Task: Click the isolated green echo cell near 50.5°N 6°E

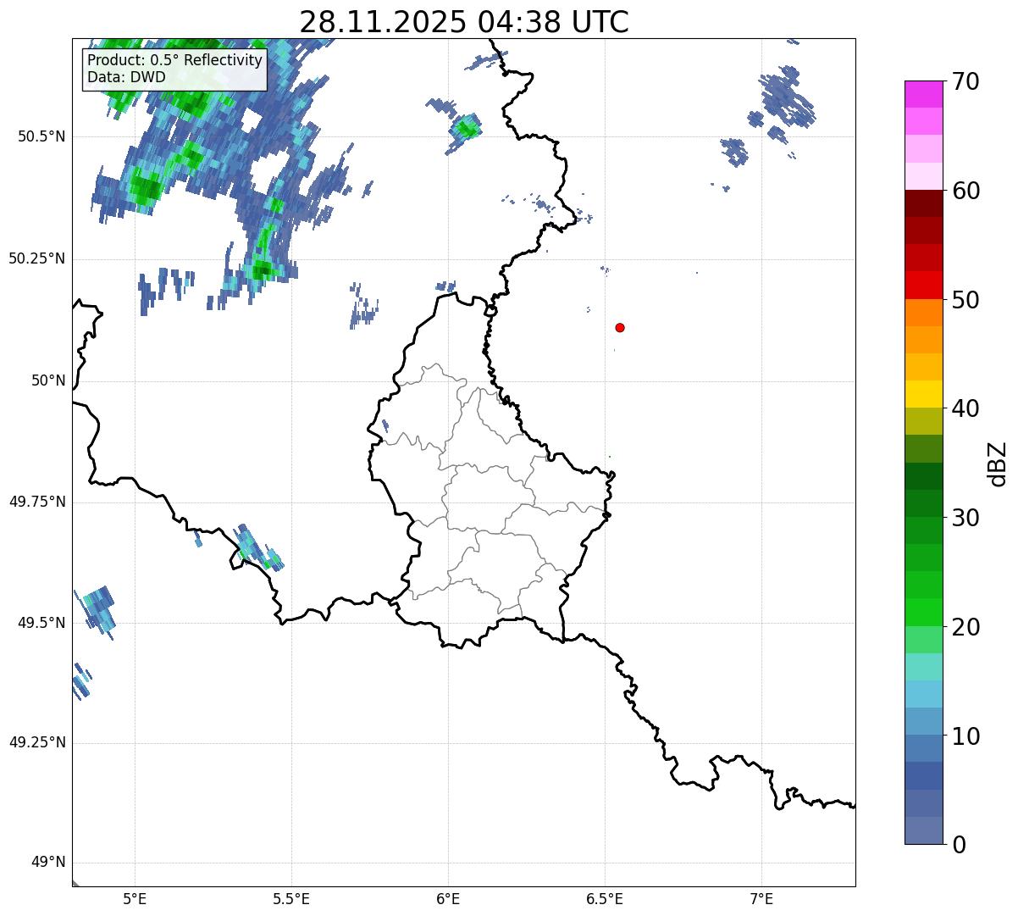Action: click(x=465, y=129)
